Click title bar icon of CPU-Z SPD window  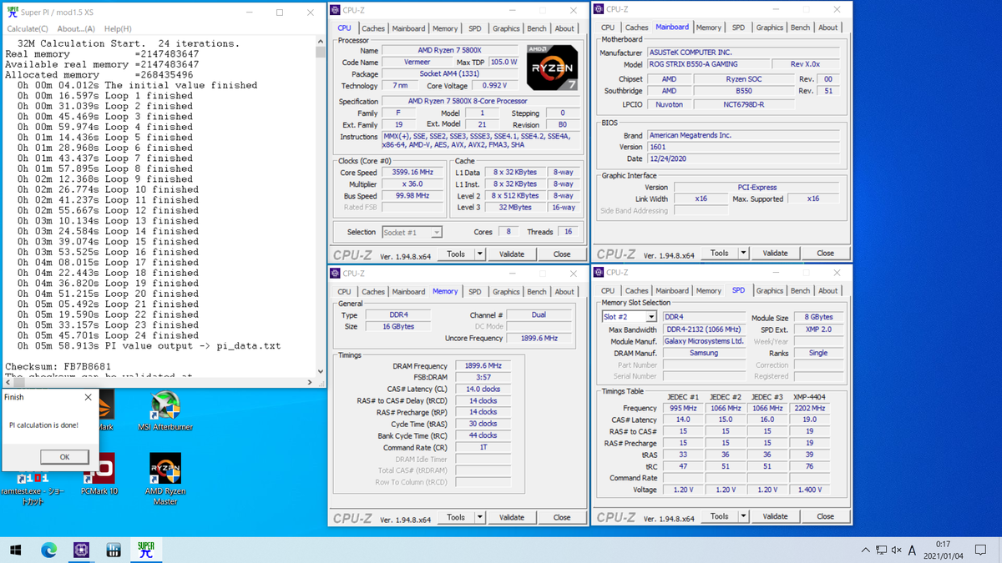click(599, 272)
